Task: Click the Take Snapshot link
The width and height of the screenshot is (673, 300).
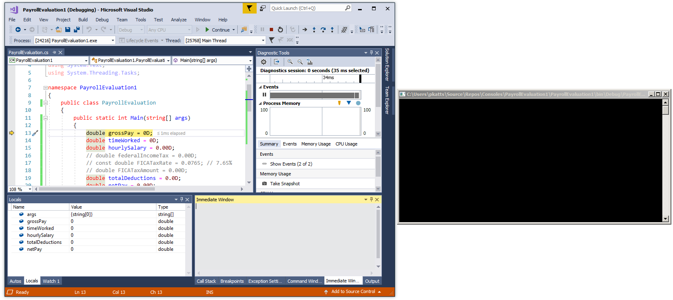Action: (x=285, y=184)
